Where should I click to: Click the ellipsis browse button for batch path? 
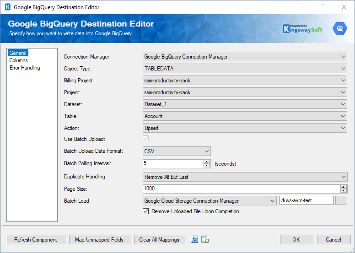pos(341,201)
